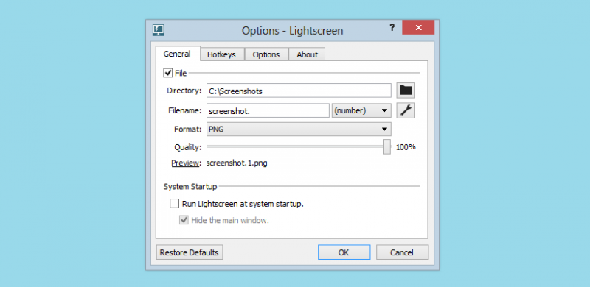The height and width of the screenshot is (287, 590).
Task: Enable Run Lightscreen at system startup
Action: pyautogui.click(x=174, y=204)
